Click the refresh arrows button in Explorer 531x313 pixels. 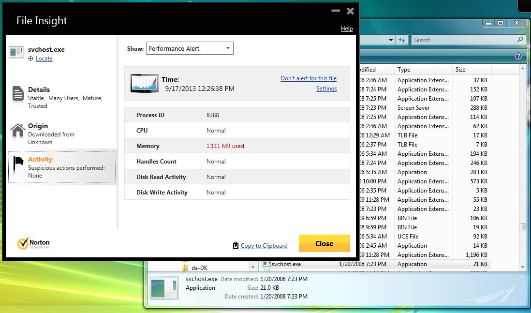[402, 40]
